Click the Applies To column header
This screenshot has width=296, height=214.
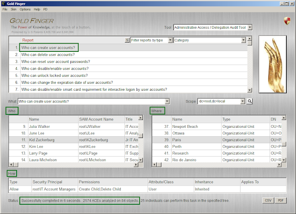263,182
